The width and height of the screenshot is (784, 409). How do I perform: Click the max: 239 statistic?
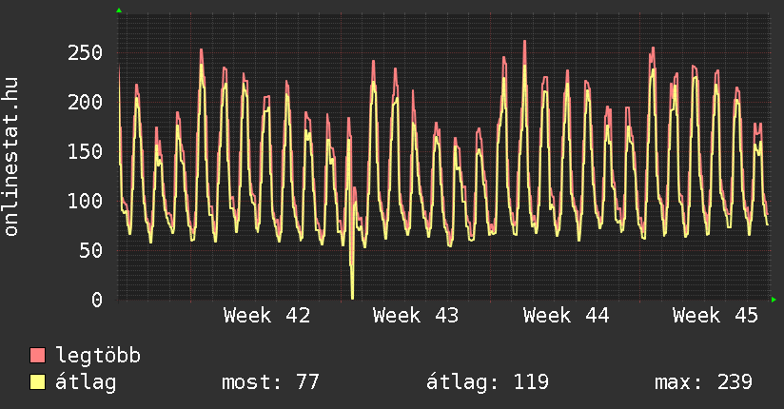[x=703, y=382]
